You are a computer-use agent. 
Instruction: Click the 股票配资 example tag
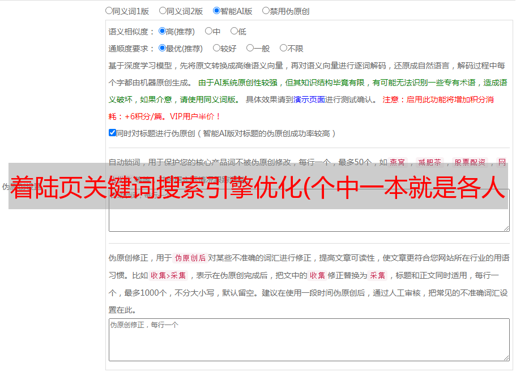coord(470,162)
